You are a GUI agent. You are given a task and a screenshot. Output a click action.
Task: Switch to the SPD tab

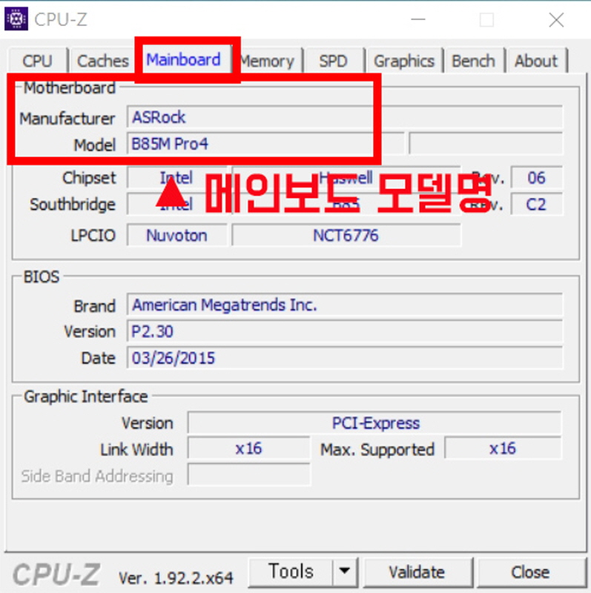coord(334,61)
